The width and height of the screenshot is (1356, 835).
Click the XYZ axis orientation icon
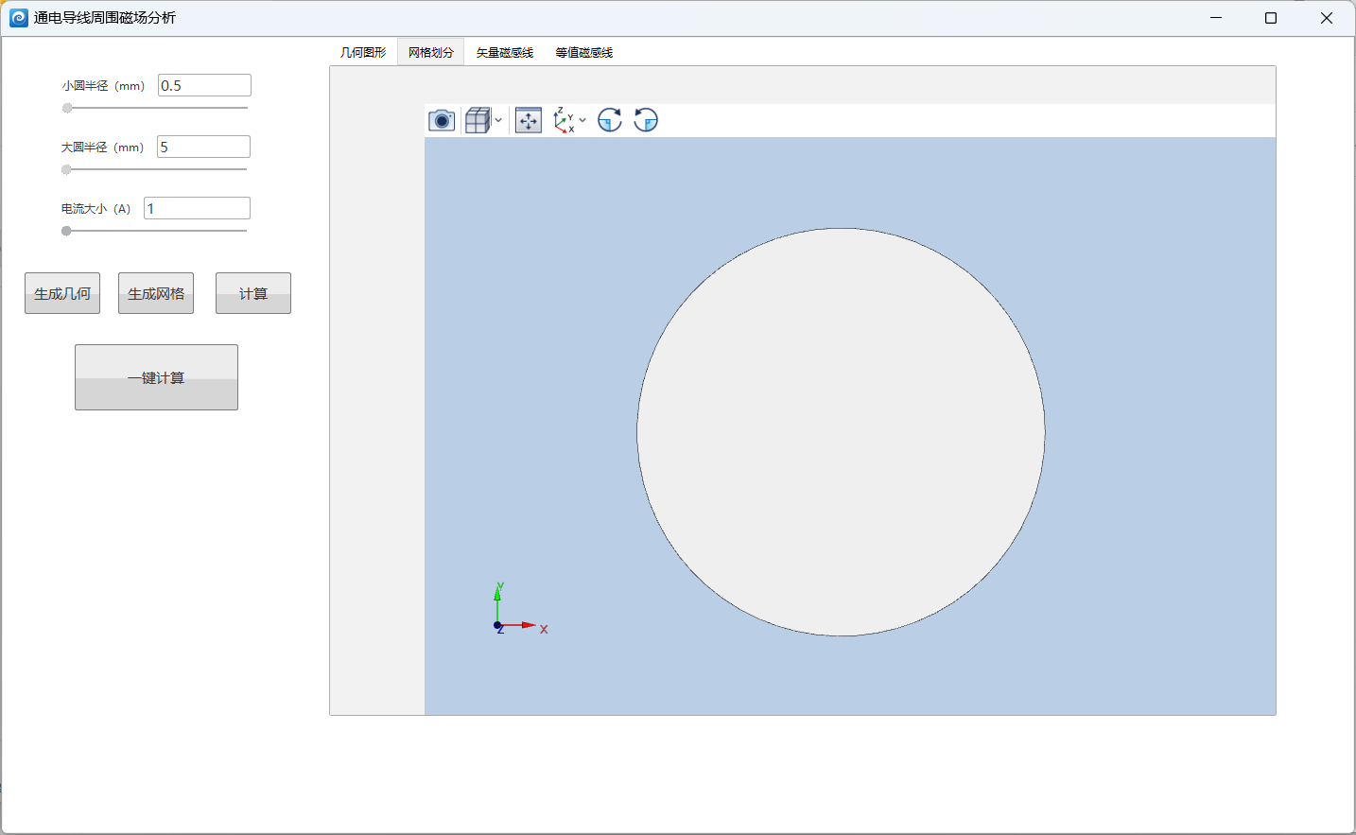point(564,120)
